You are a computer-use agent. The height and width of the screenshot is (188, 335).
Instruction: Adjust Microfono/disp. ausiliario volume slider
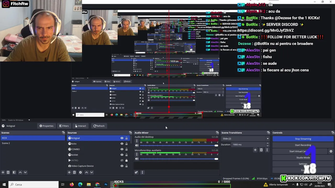click(179, 159)
